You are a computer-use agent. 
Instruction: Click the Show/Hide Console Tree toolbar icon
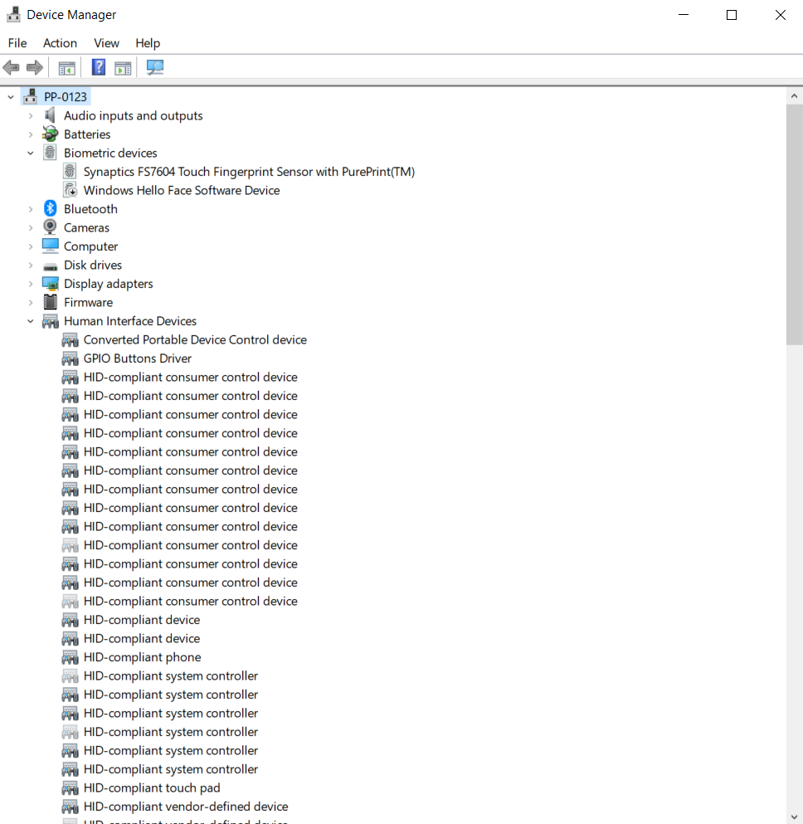[66, 67]
